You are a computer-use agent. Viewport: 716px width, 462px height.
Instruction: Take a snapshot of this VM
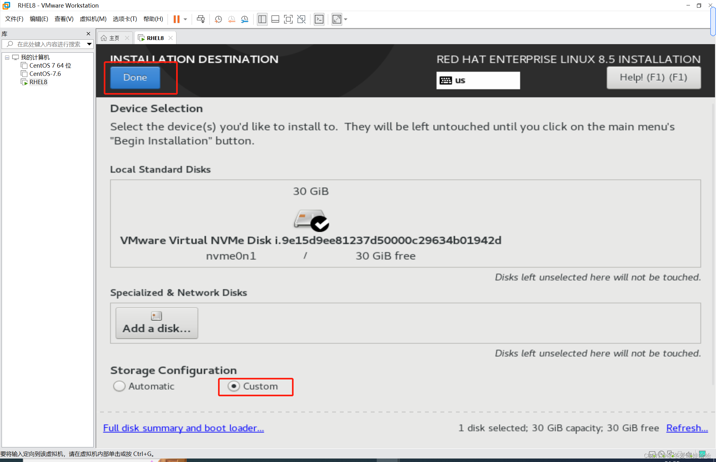tap(218, 19)
